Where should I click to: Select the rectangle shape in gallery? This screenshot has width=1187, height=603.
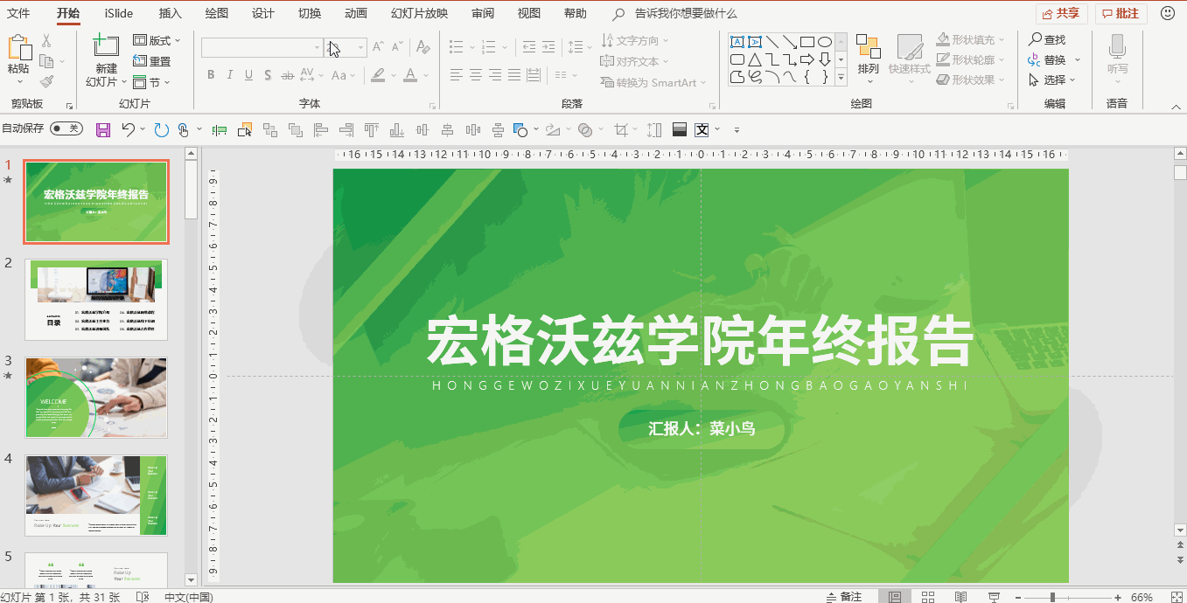coord(807,41)
